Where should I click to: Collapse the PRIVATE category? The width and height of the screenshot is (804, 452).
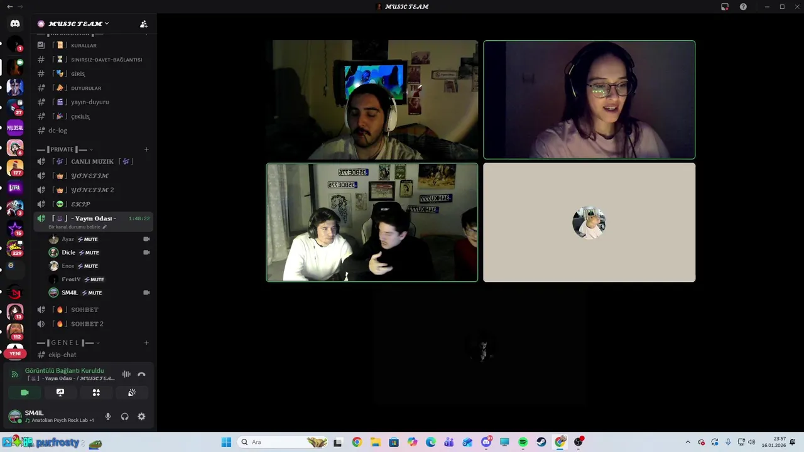click(65, 149)
